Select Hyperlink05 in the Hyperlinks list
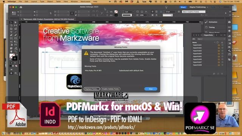The height and width of the screenshot is (136, 242). [197, 56]
